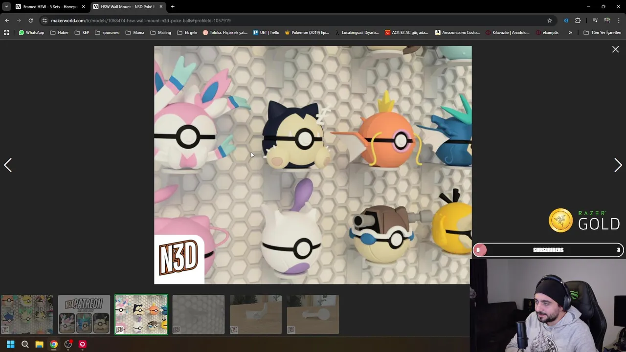Open the Haber bookmark folder
Viewport: 626px width, 352px height.
[x=59, y=33]
